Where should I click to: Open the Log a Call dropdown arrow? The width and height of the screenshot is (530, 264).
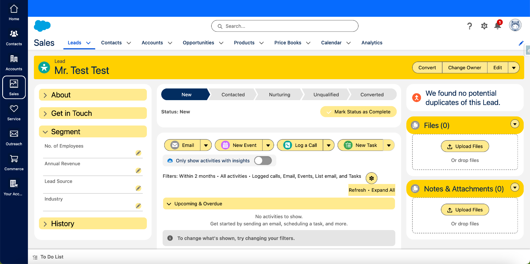[328, 145]
